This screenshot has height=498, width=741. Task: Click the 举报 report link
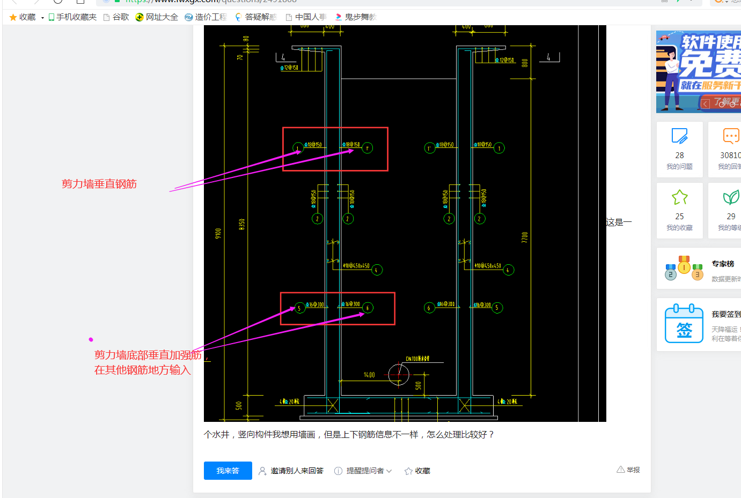point(628,470)
